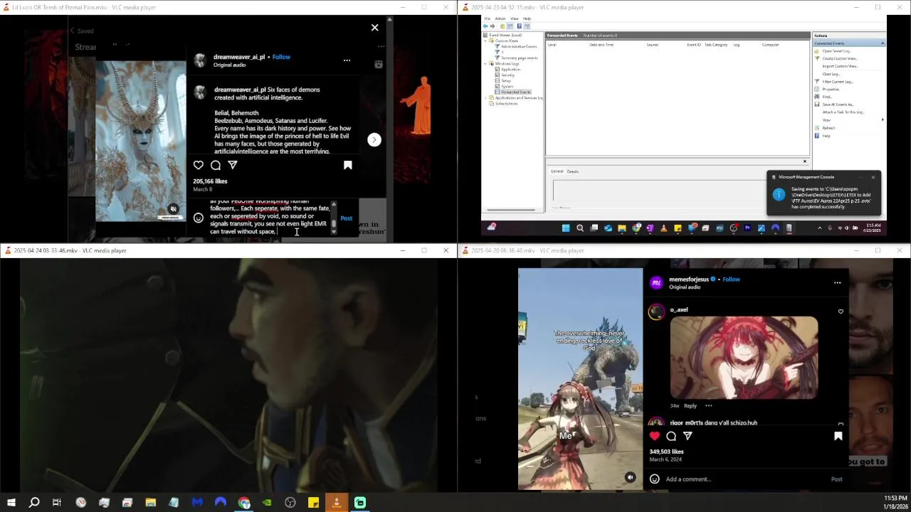This screenshot has width=911, height=512.
Task: Click Clear Log action in Event Viewer
Action: [x=831, y=74]
